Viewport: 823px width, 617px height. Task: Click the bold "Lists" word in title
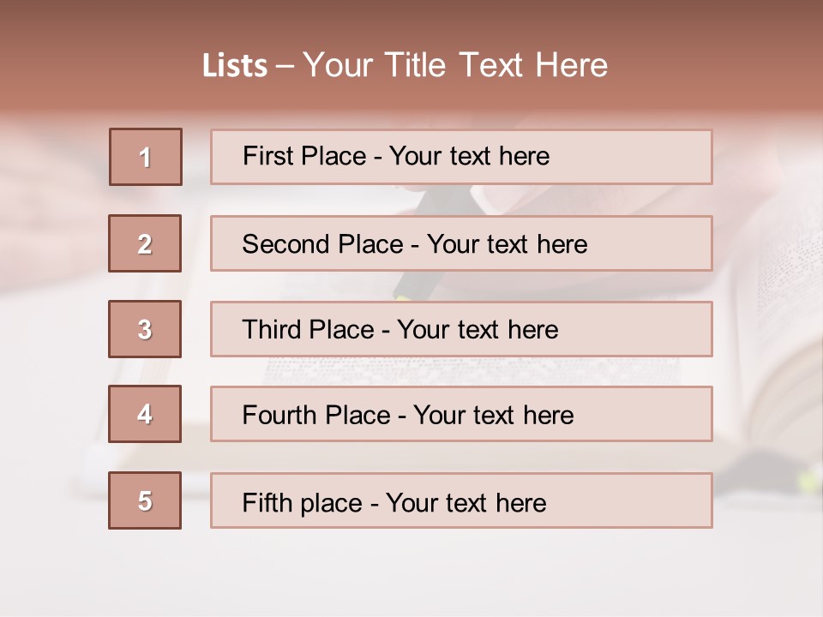click(x=234, y=66)
